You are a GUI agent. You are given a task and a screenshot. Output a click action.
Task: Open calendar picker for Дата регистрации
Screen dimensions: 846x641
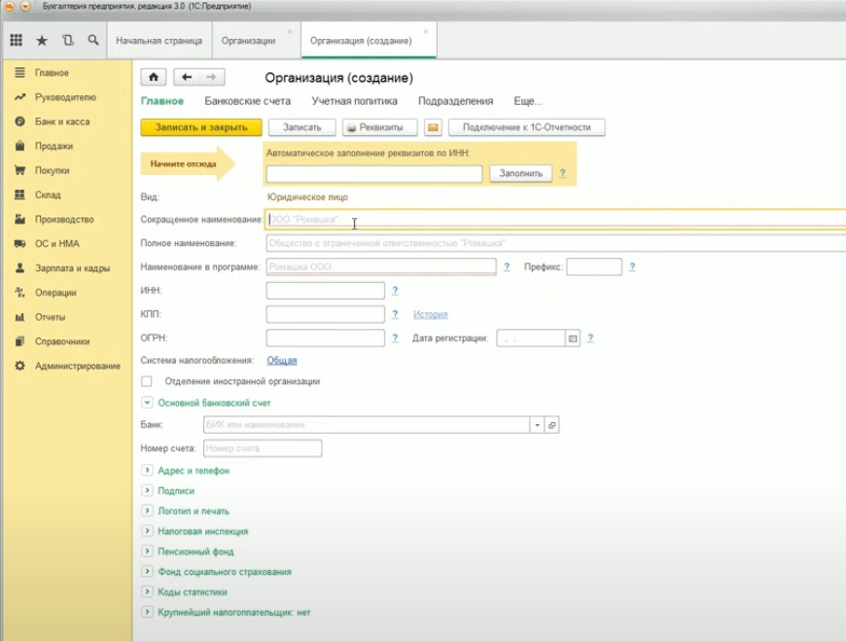click(573, 338)
